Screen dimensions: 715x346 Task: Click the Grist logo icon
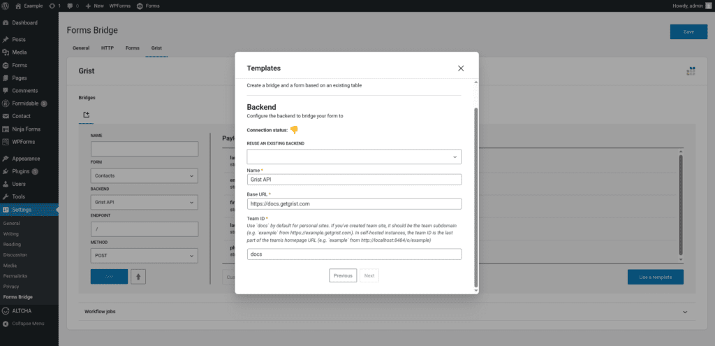tap(691, 71)
